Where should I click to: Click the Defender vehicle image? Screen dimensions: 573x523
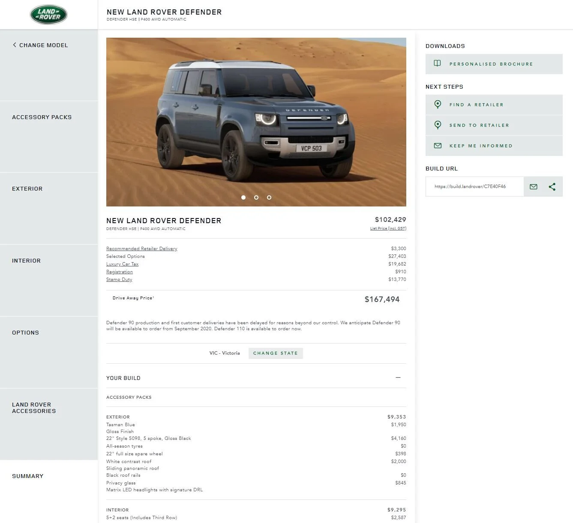pos(256,122)
